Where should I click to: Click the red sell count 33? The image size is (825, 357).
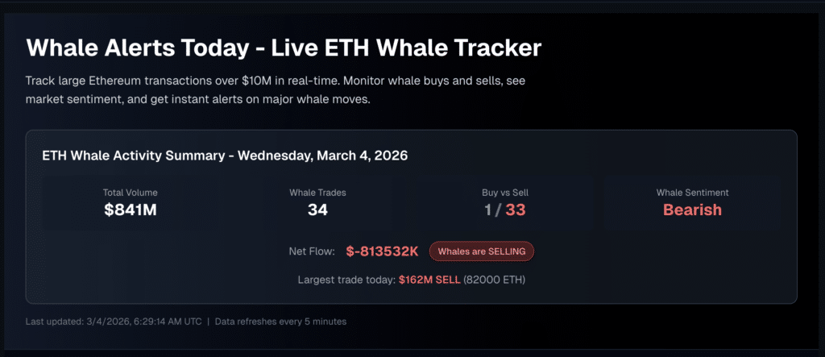(516, 210)
